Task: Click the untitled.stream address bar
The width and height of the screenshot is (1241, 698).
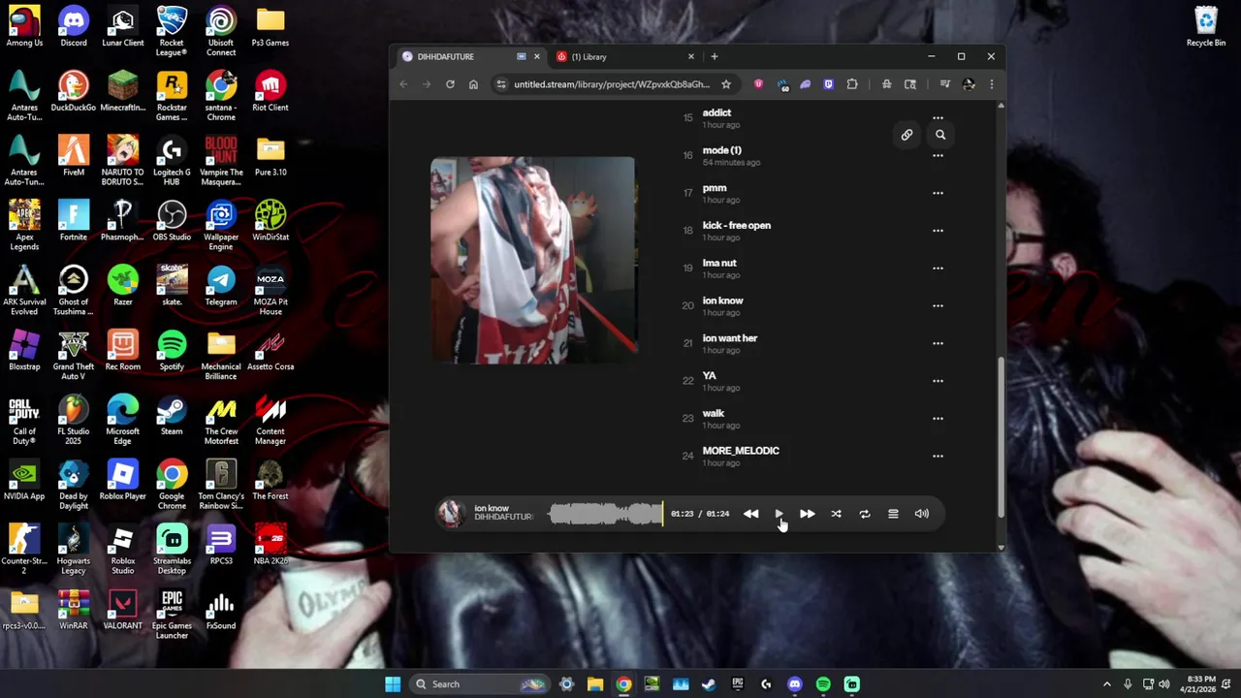Action: (611, 84)
